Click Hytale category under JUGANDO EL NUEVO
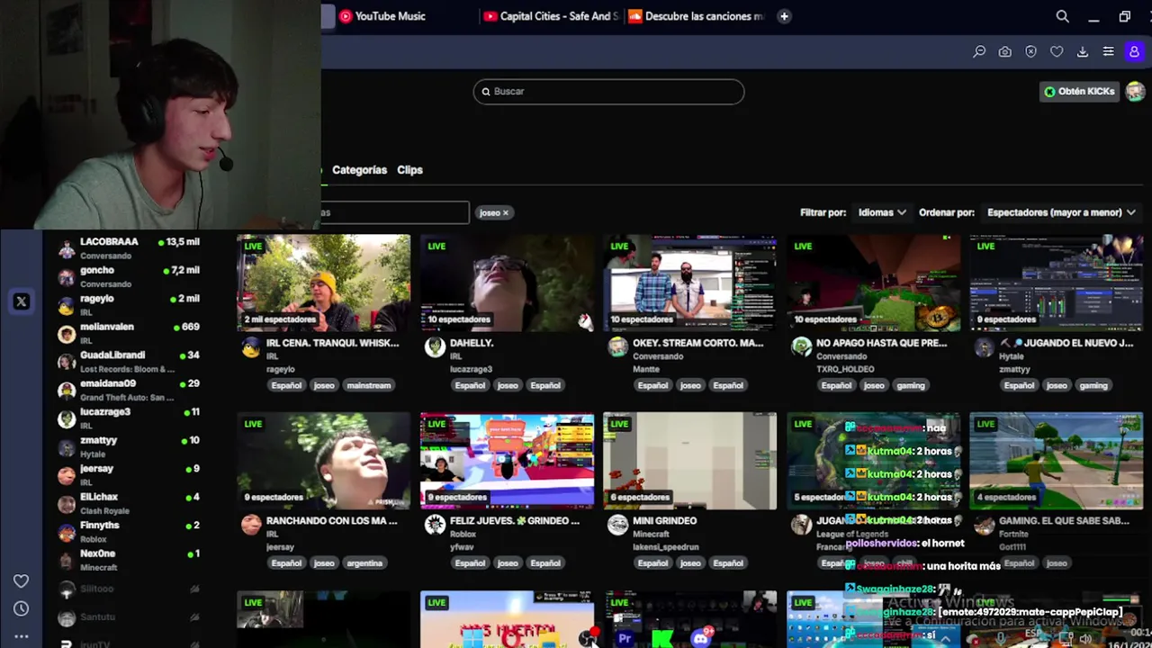Screen dimensions: 1152x648 pos(1012,356)
